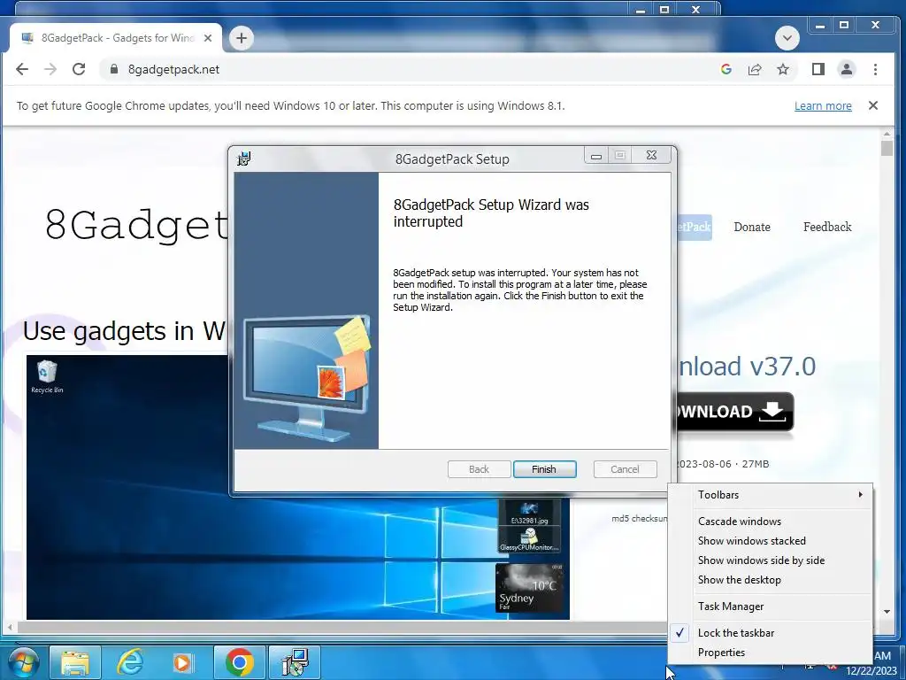Click the Recycle Bin in page screenshot
The image size is (906, 680).
(47, 377)
